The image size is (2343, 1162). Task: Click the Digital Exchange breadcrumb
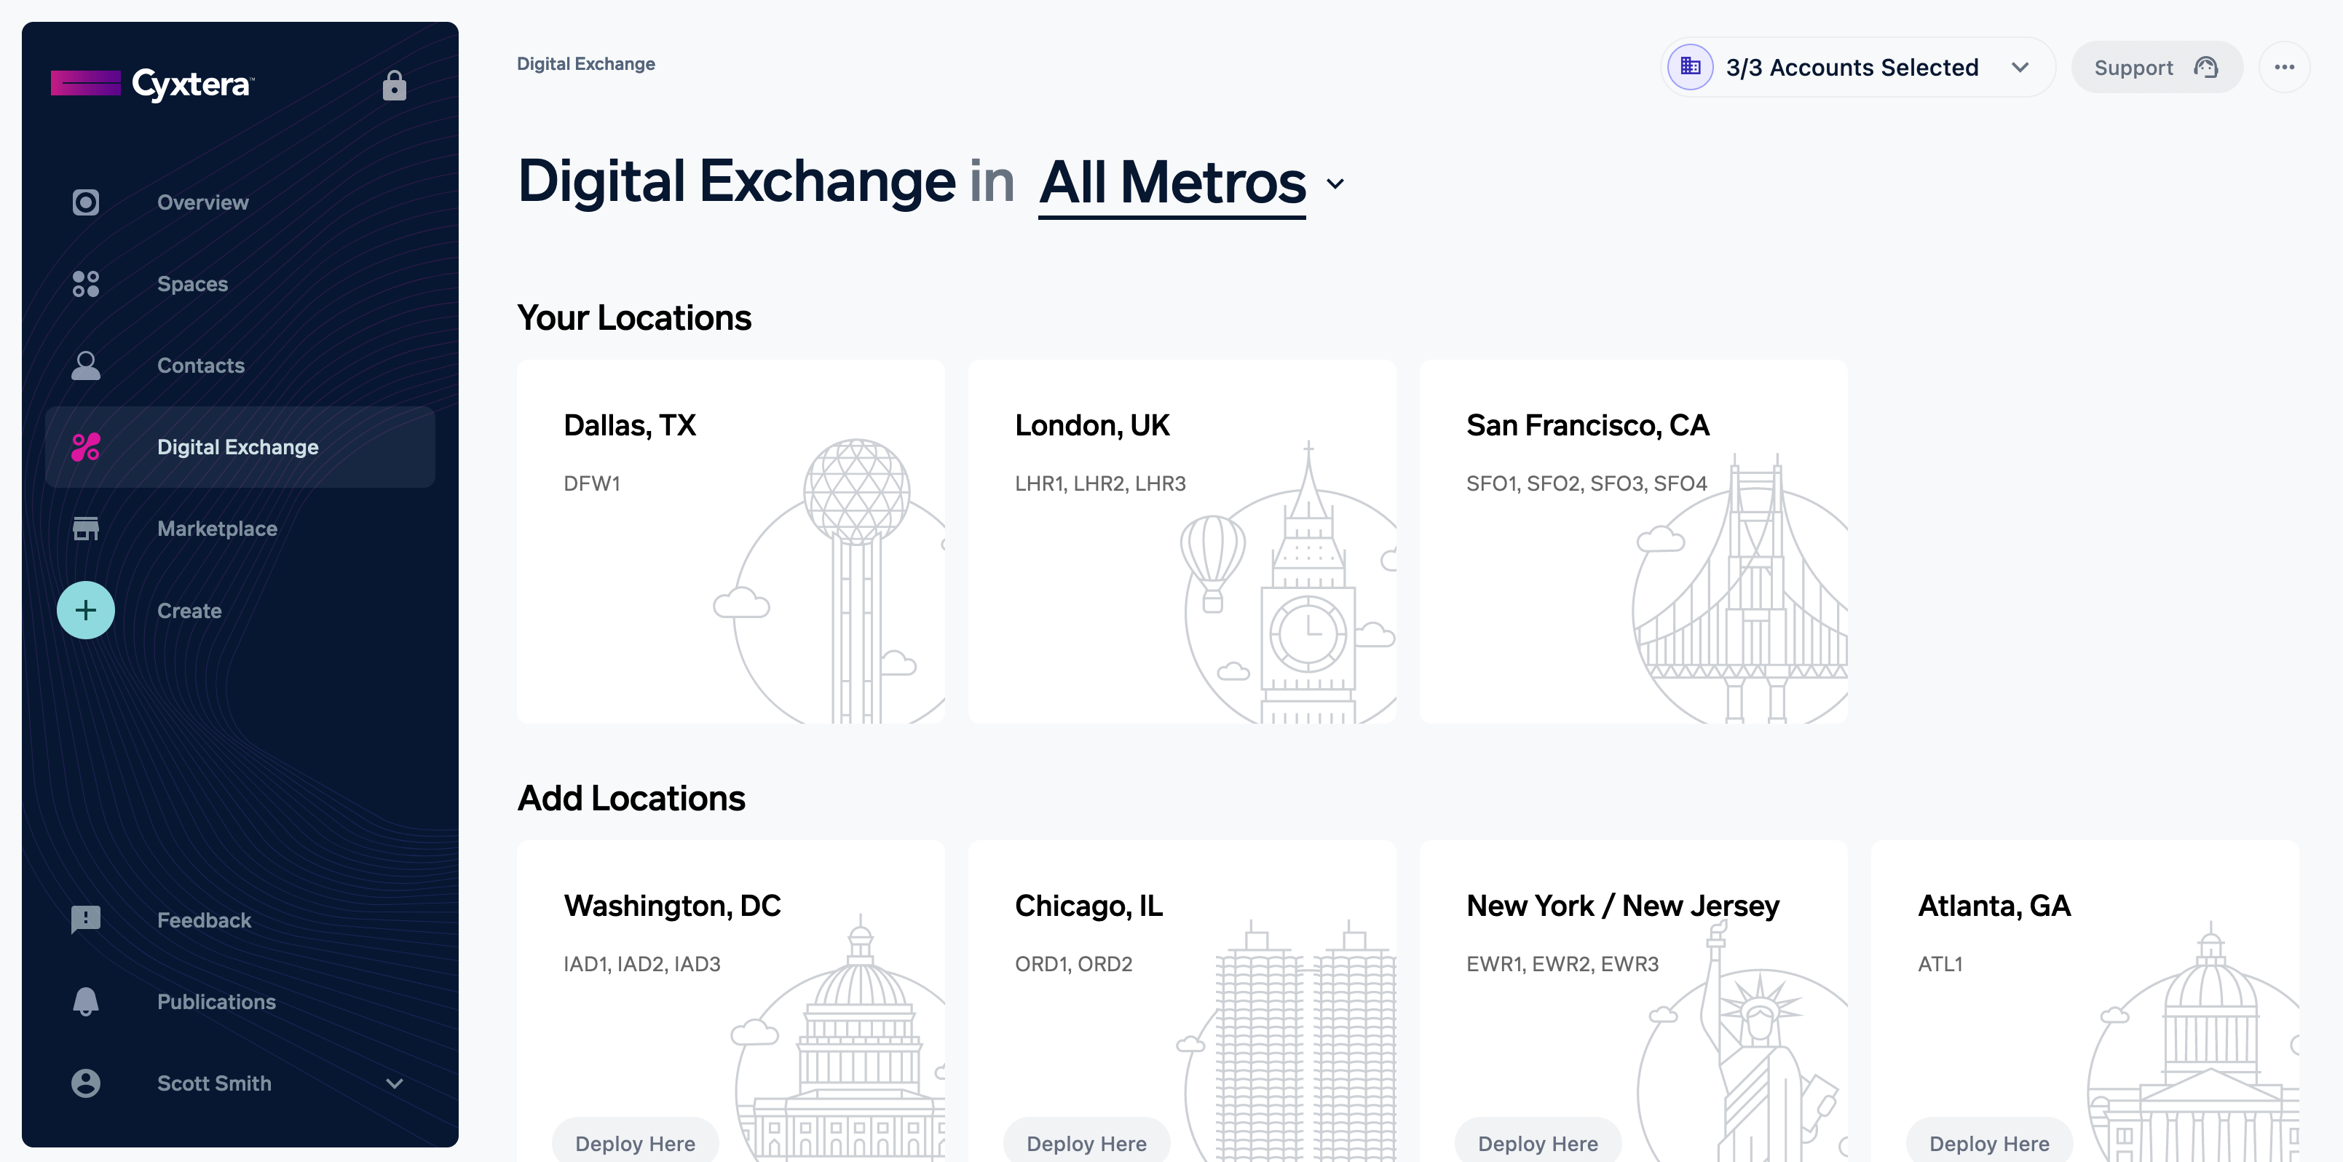[x=585, y=63]
